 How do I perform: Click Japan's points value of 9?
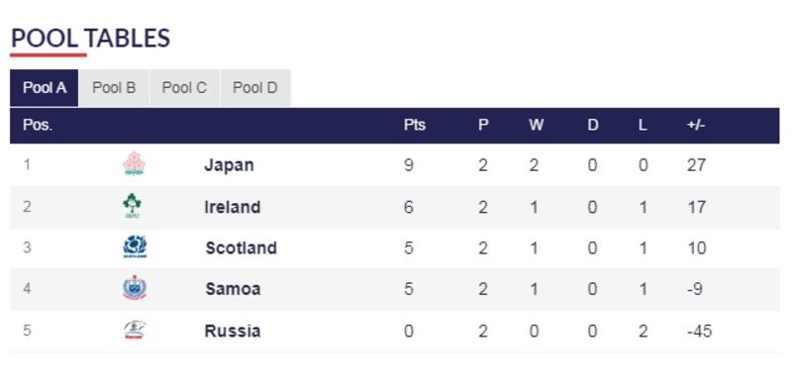click(409, 165)
